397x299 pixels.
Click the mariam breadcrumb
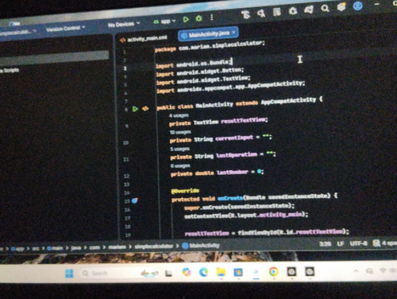118,247
